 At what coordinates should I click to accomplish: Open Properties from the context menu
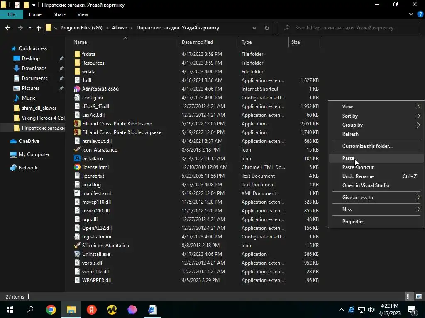click(x=376, y=221)
